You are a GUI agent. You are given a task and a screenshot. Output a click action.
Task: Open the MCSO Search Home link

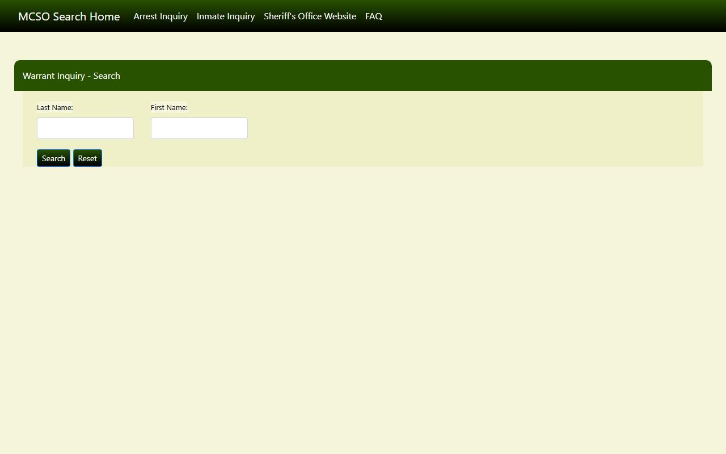point(69,16)
